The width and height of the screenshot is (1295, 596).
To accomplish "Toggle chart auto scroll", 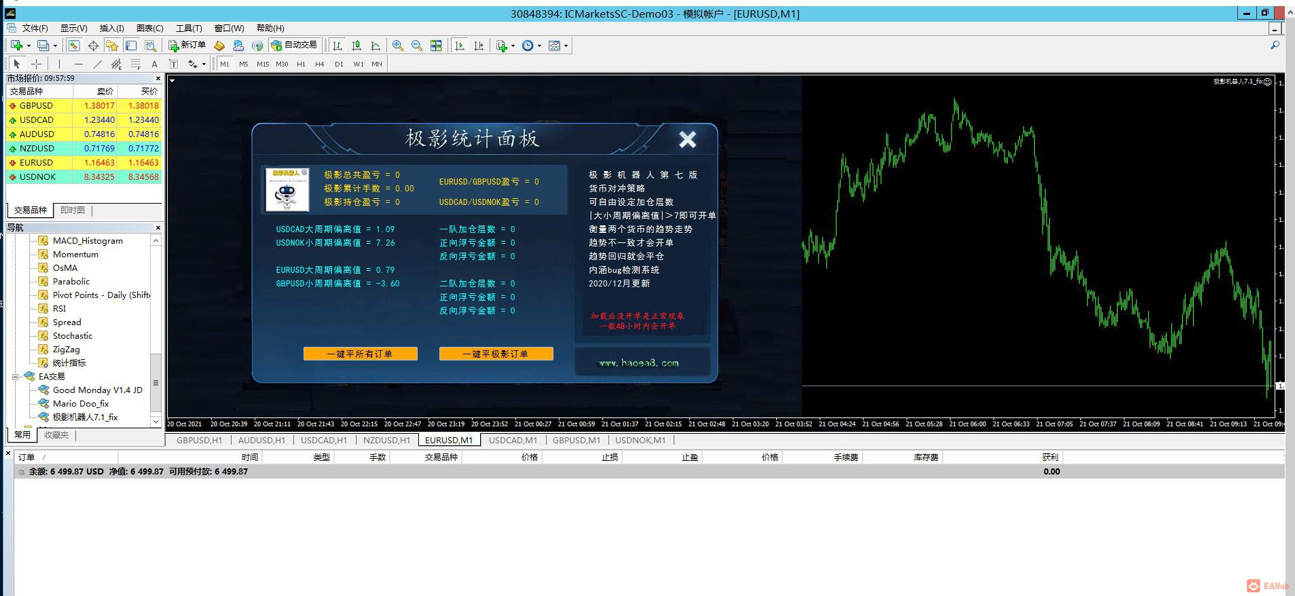I will coord(460,45).
